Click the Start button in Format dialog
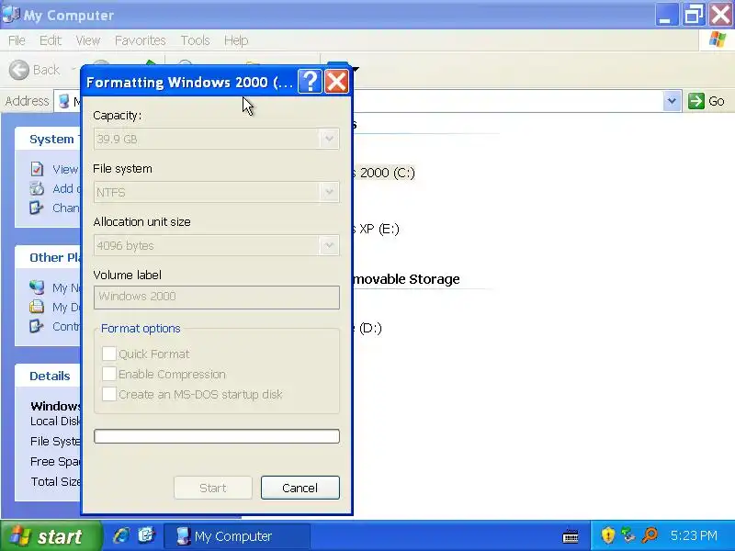 [x=213, y=488]
